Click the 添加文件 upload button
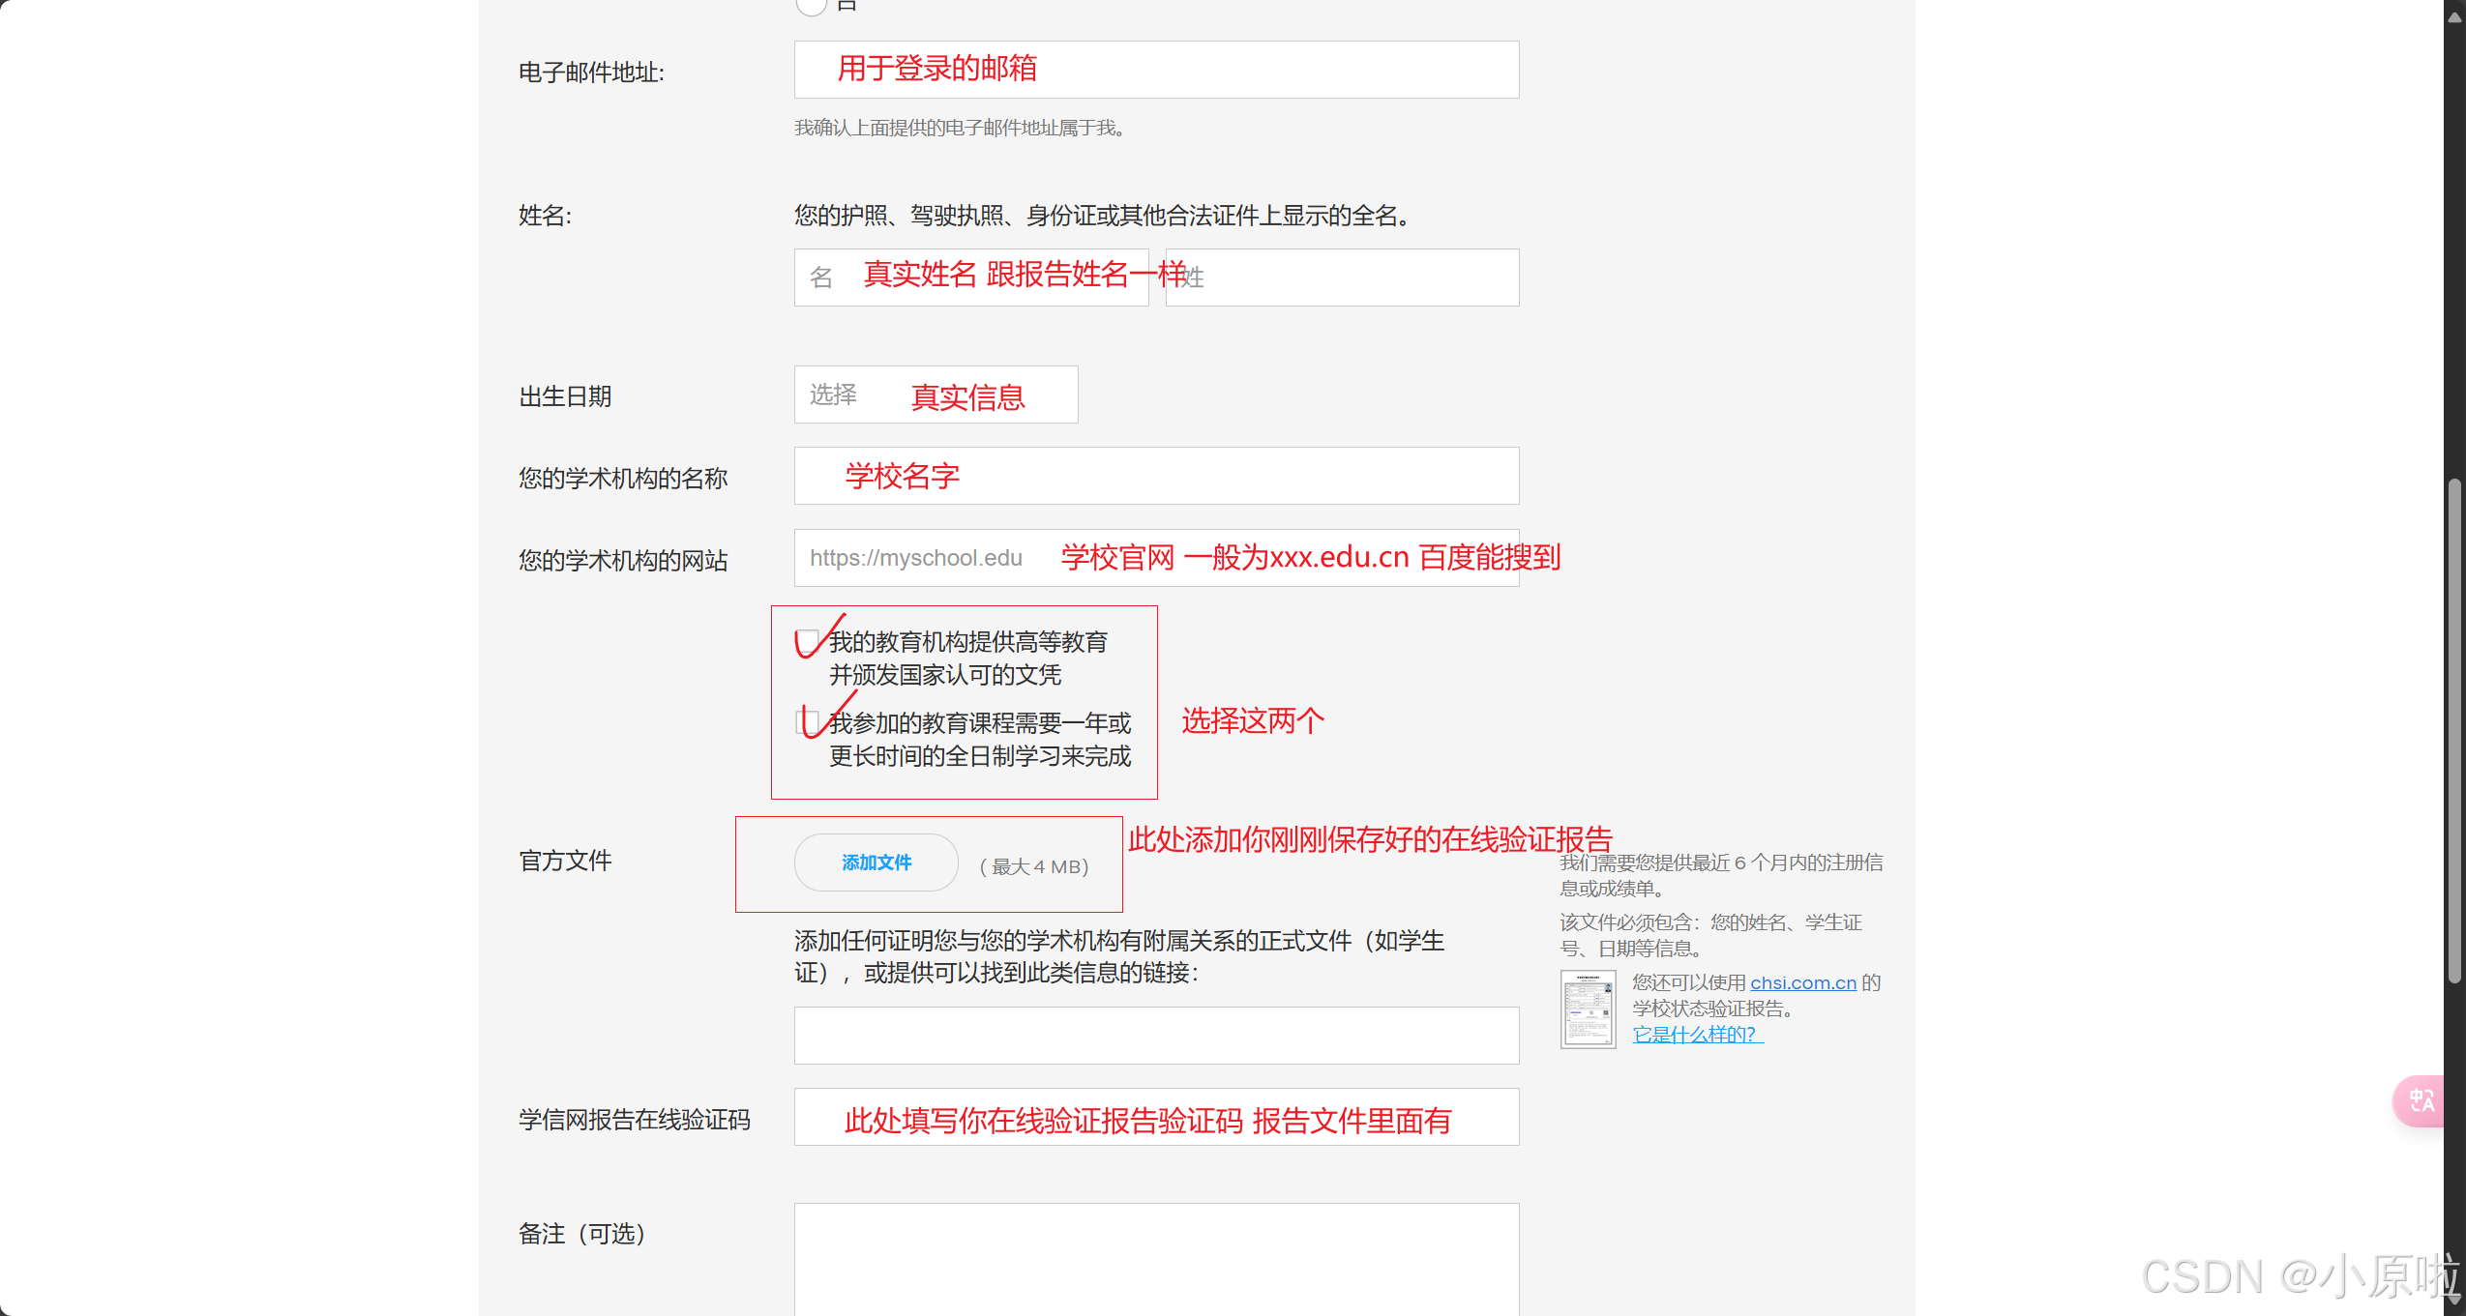Image resolution: width=2466 pixels, height=1316 pixels. (876, 863)
